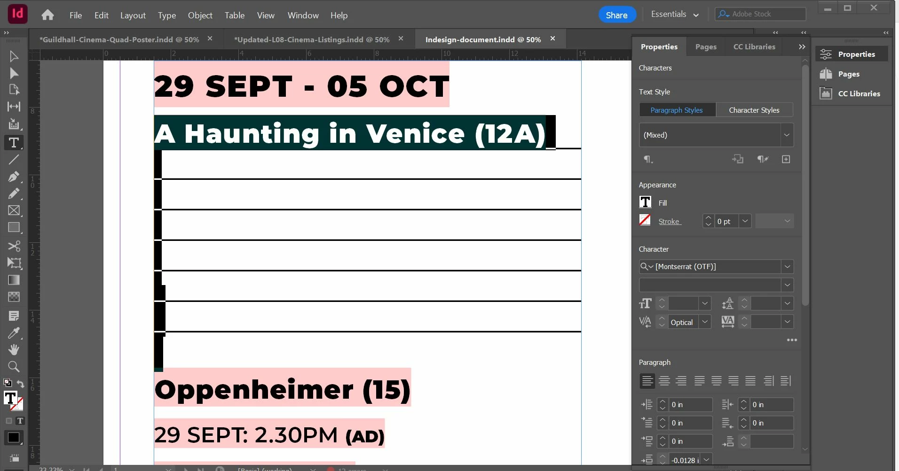This screenshot has width=899, height=471.
Task: Open the font style dropdown
Action: pos(787,285)
